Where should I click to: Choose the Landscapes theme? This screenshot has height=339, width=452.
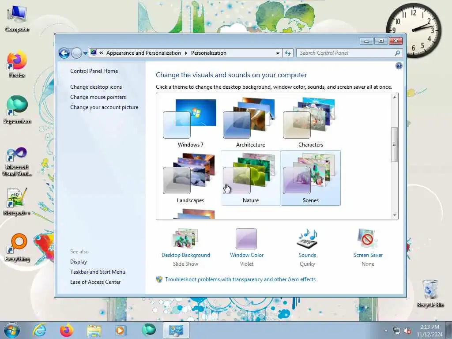coord(191,178)
